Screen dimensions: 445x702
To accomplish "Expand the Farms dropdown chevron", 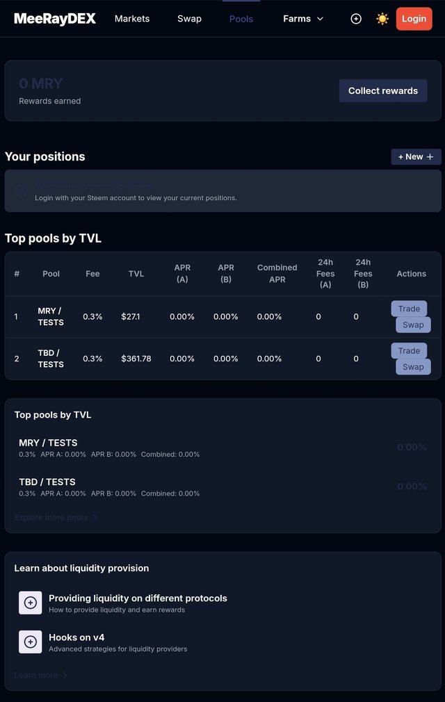I will point(320,19).
